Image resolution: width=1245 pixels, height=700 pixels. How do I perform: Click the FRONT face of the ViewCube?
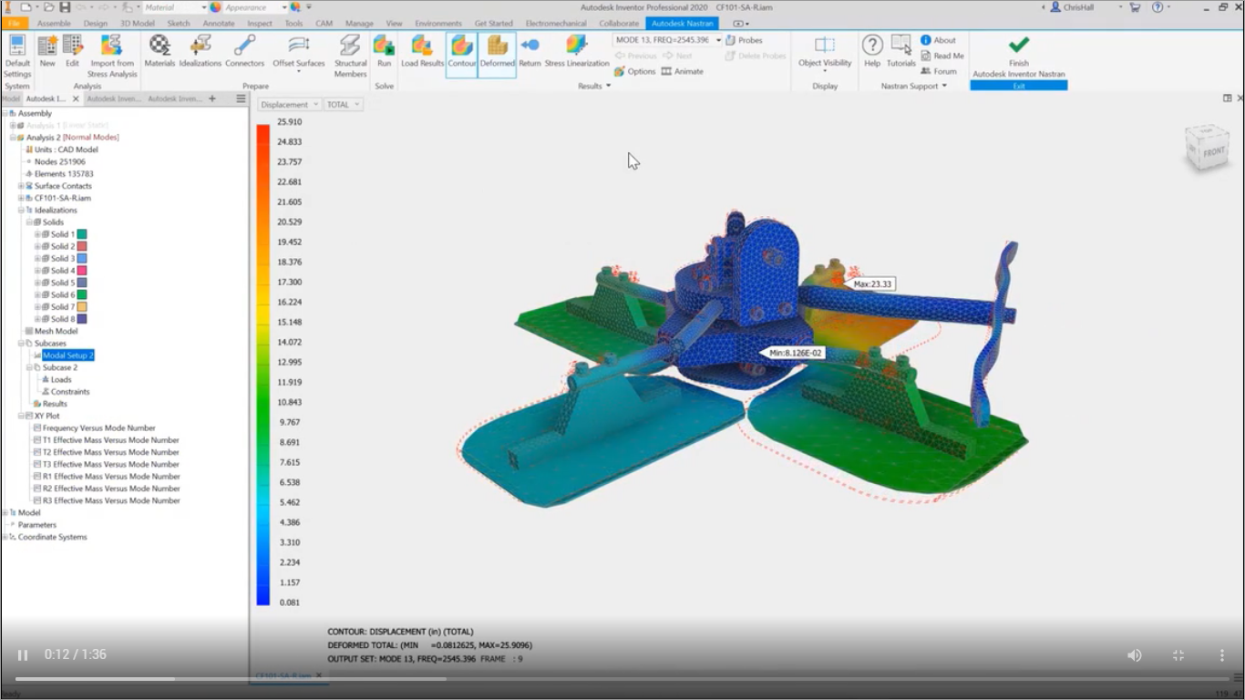(x=1213, y=152)
